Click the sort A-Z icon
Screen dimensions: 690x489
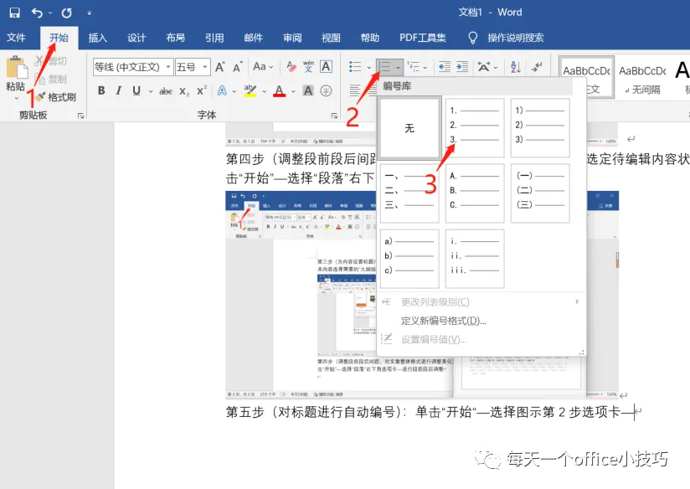point(516,67)
